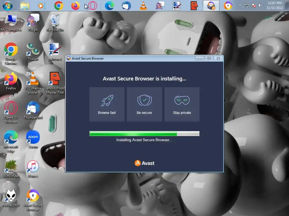Select the Opera GX Browser desktop shortcut

point(11,112)
